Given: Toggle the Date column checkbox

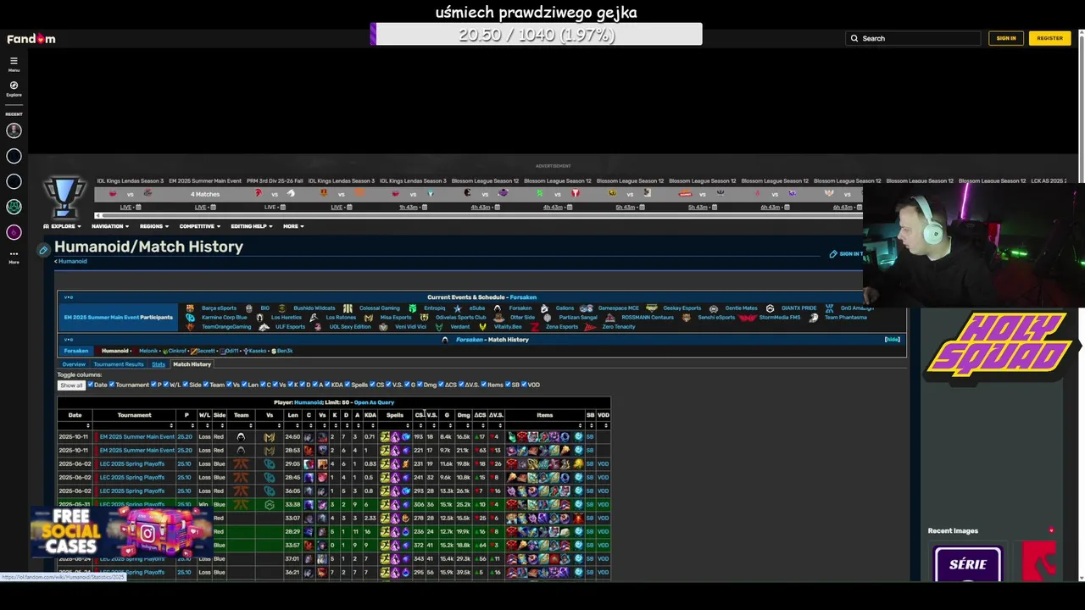Looking at the screenshot, I should coord(91,385).
